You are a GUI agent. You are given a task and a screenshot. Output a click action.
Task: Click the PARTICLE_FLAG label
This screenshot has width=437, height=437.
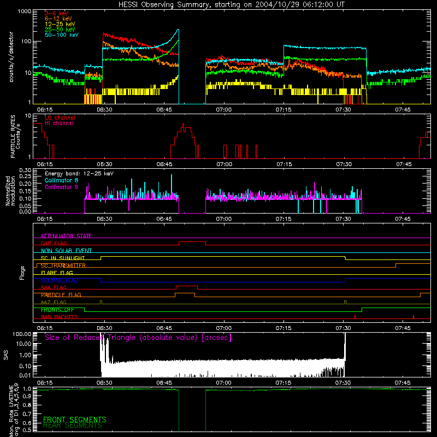click(x=61, y=294)
